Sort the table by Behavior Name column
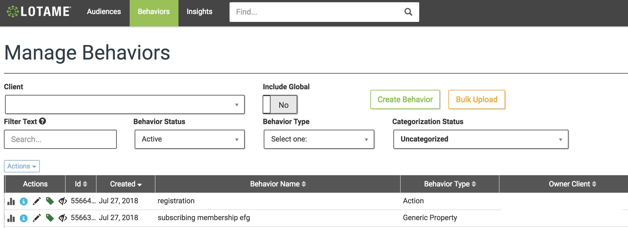628x228 pixels. (x=278, y=184)
